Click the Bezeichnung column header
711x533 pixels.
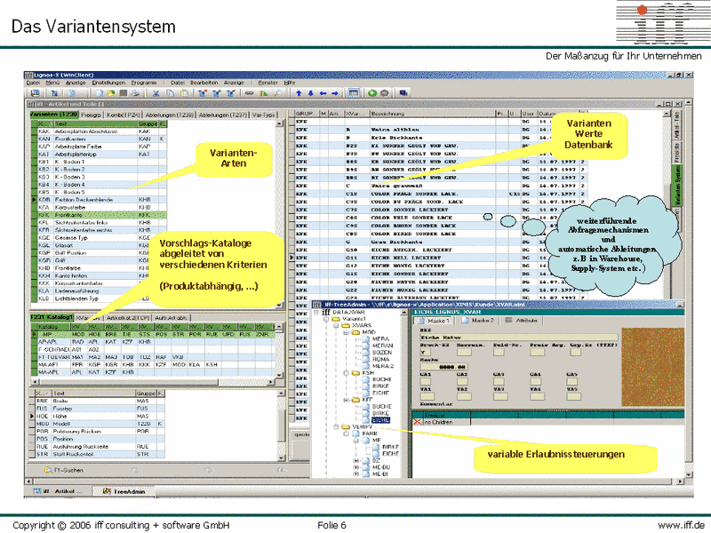[432, 114]
